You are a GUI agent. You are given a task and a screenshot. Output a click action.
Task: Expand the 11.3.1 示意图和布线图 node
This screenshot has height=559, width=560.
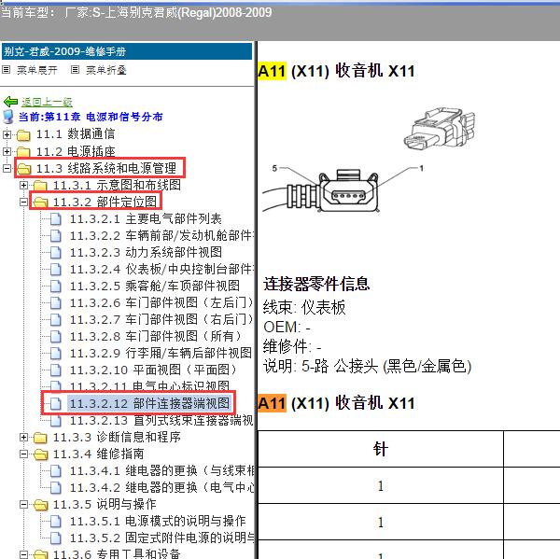(x=23, y=185)
